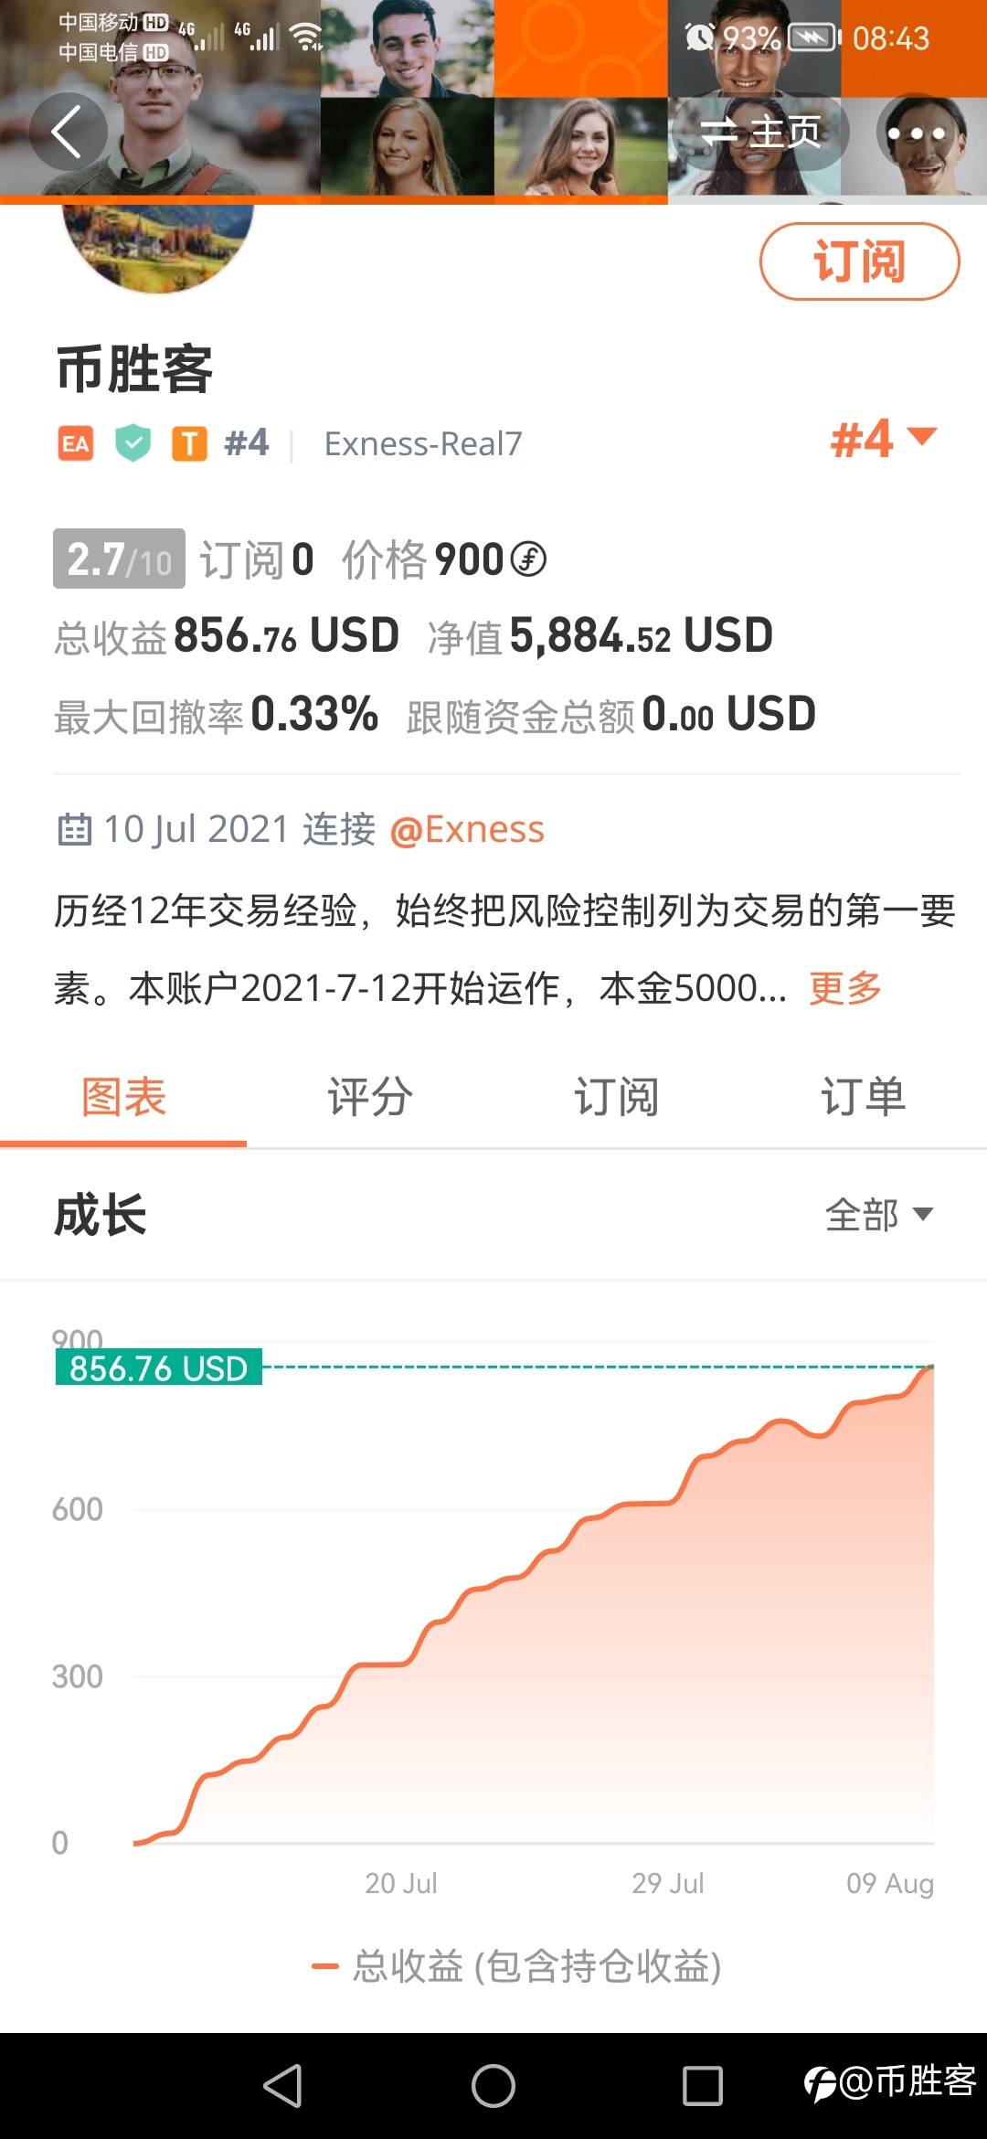Tap the 主页 home switch button
This screenshot has height=2139, width=987.
click(x=760, y=133)
